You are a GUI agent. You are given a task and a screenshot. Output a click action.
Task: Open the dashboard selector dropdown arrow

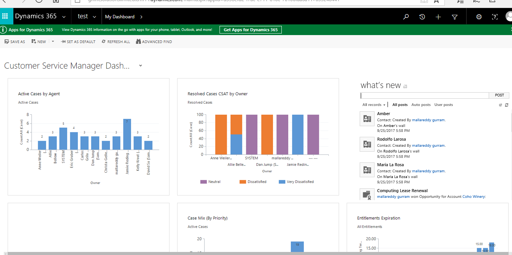pos(141,66)
